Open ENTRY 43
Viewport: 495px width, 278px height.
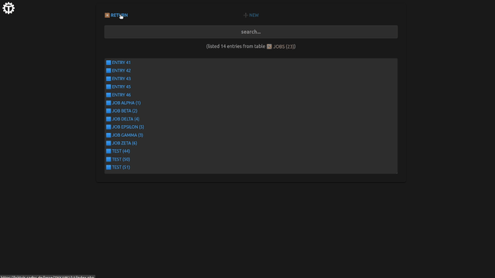121,79
